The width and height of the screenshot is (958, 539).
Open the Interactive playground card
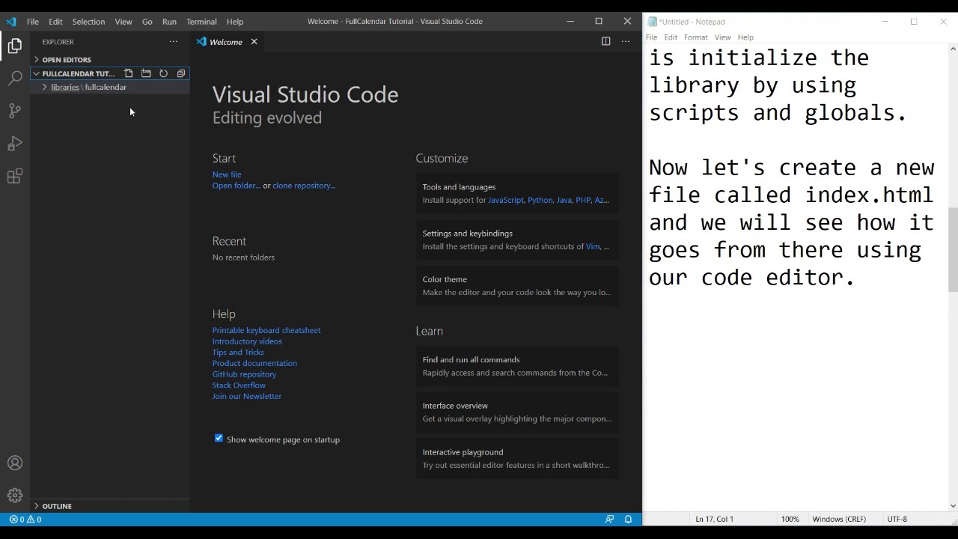tap(517, 458)
